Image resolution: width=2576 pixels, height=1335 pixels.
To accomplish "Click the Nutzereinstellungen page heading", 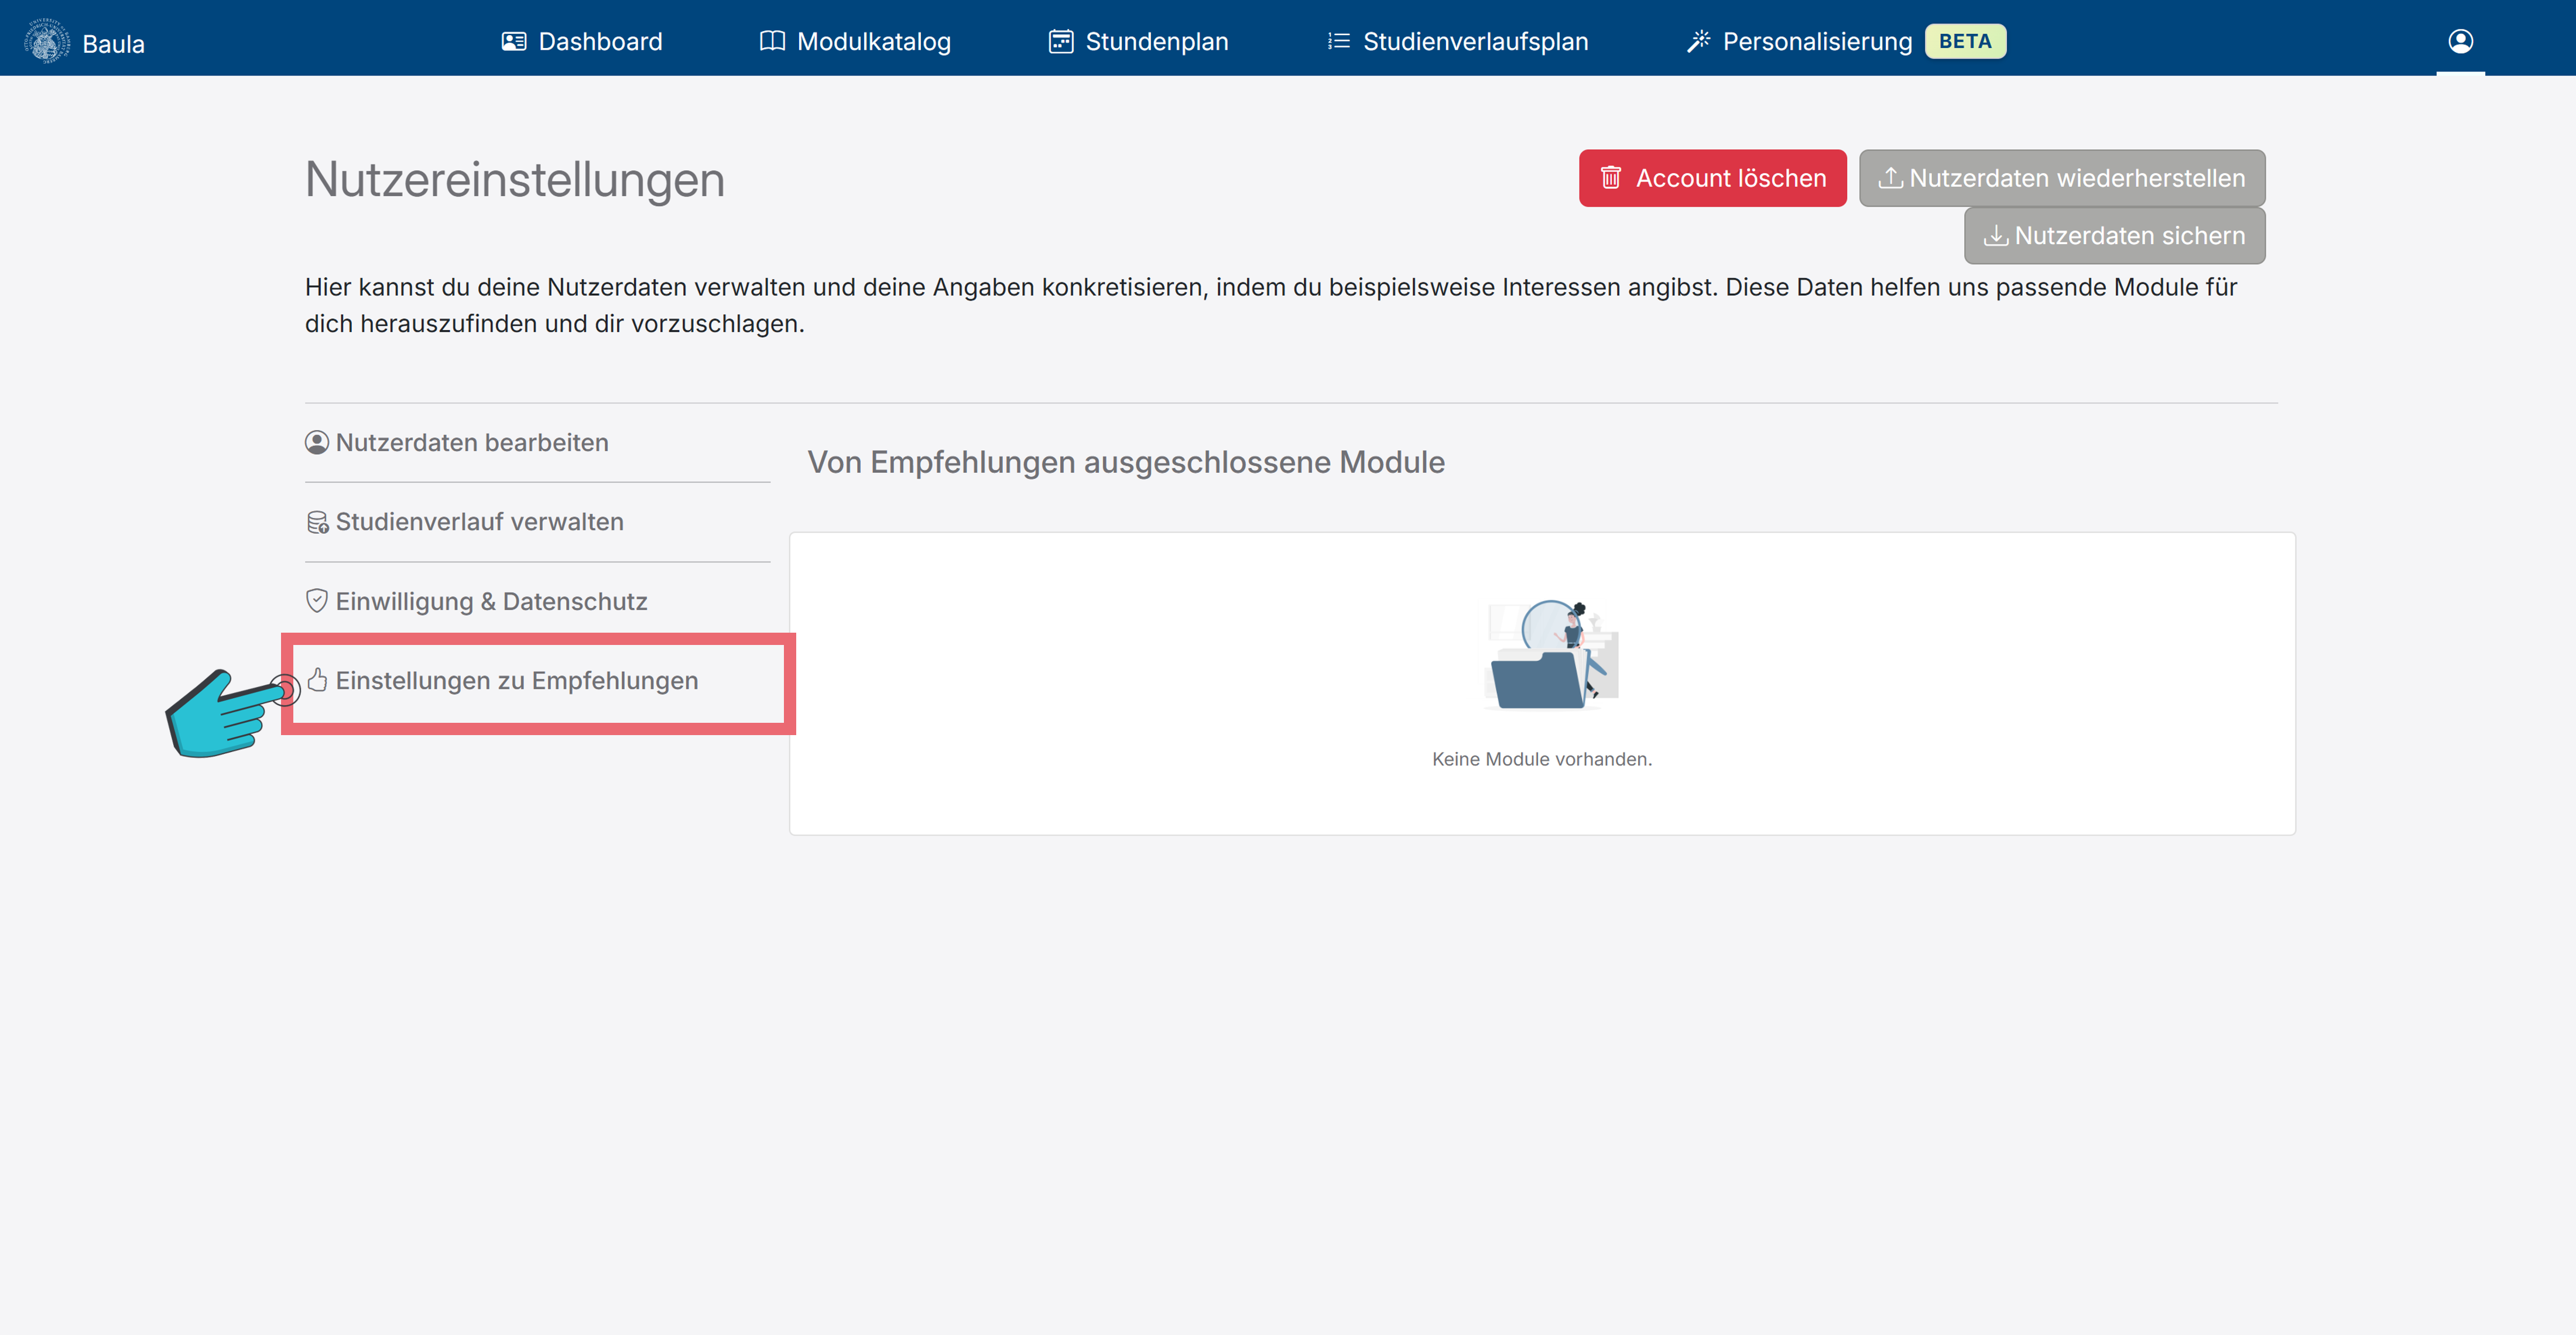I will (515, 180).
